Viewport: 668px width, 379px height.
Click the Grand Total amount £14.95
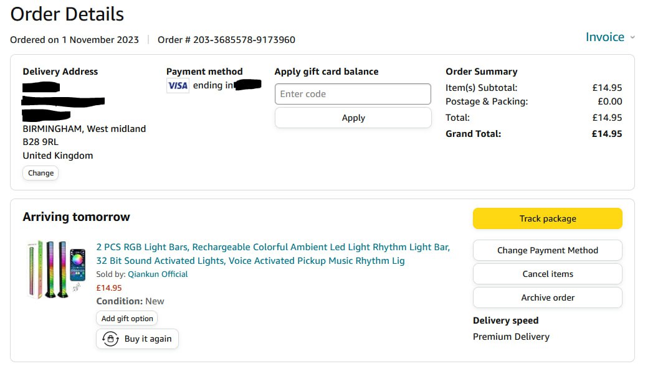point(606,134)
